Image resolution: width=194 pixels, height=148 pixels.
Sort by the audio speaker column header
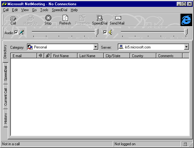pyautogui.click(x=40, y=56)
